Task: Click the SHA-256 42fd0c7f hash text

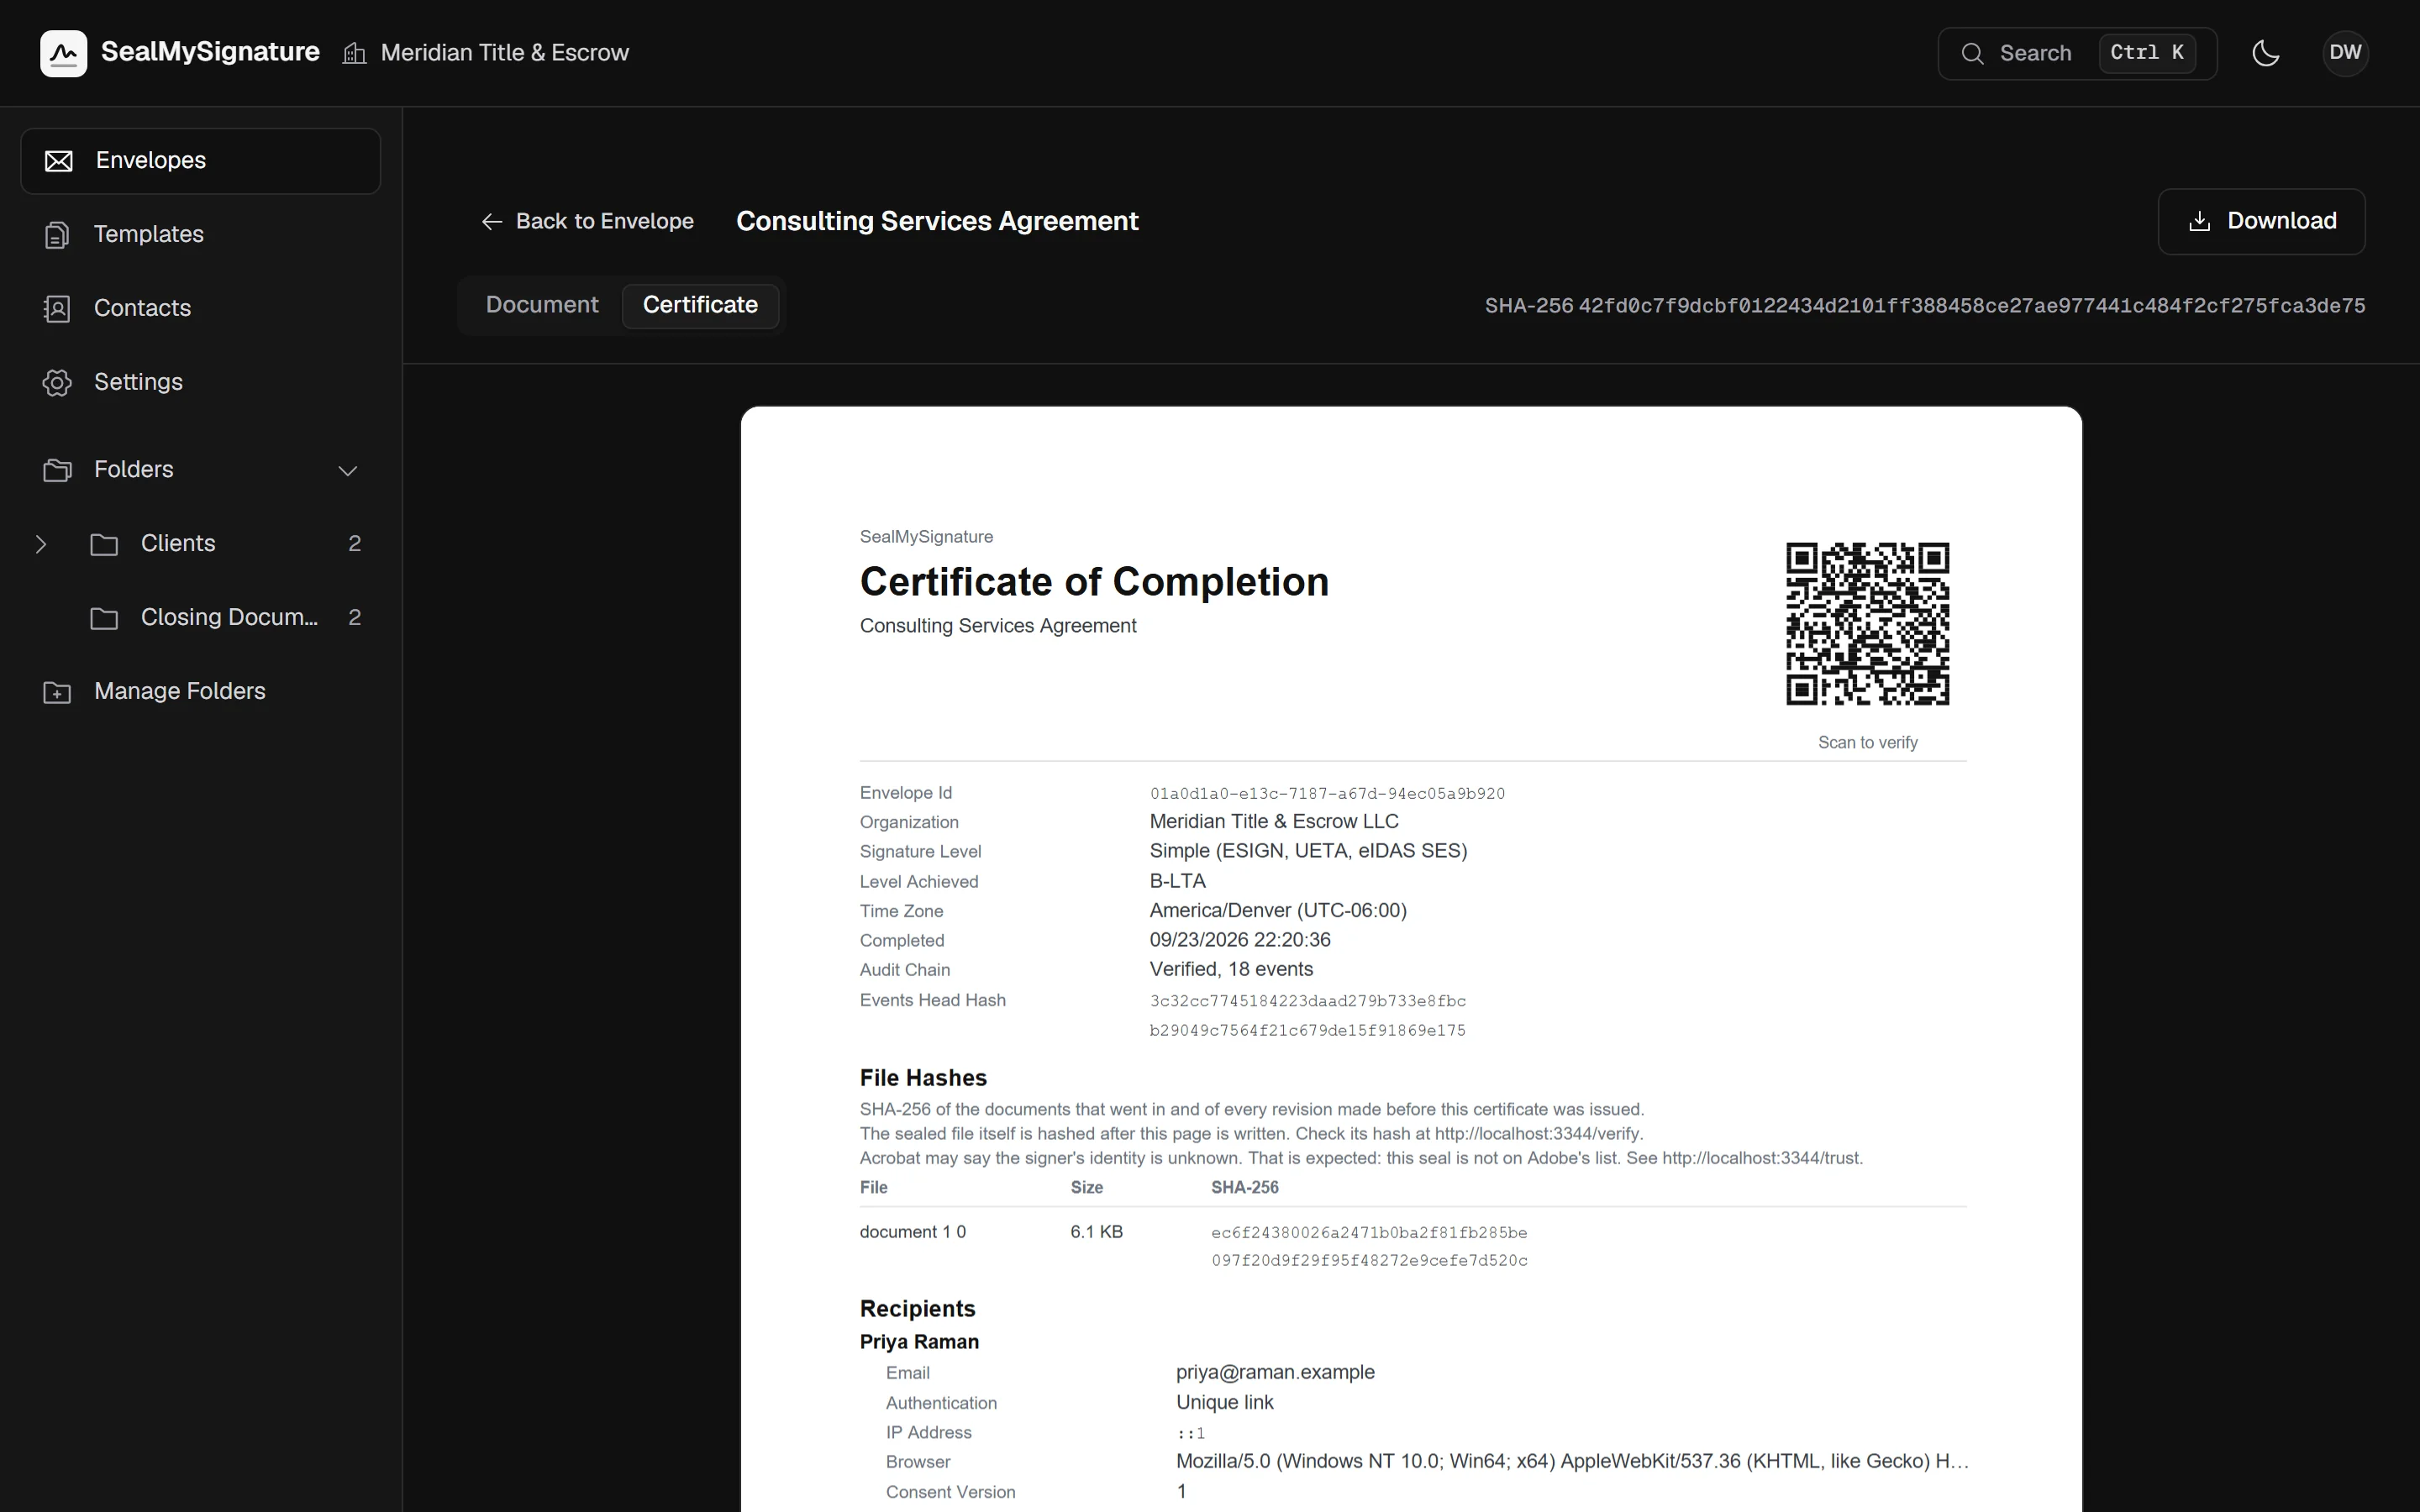Action: coord(1925,306)
